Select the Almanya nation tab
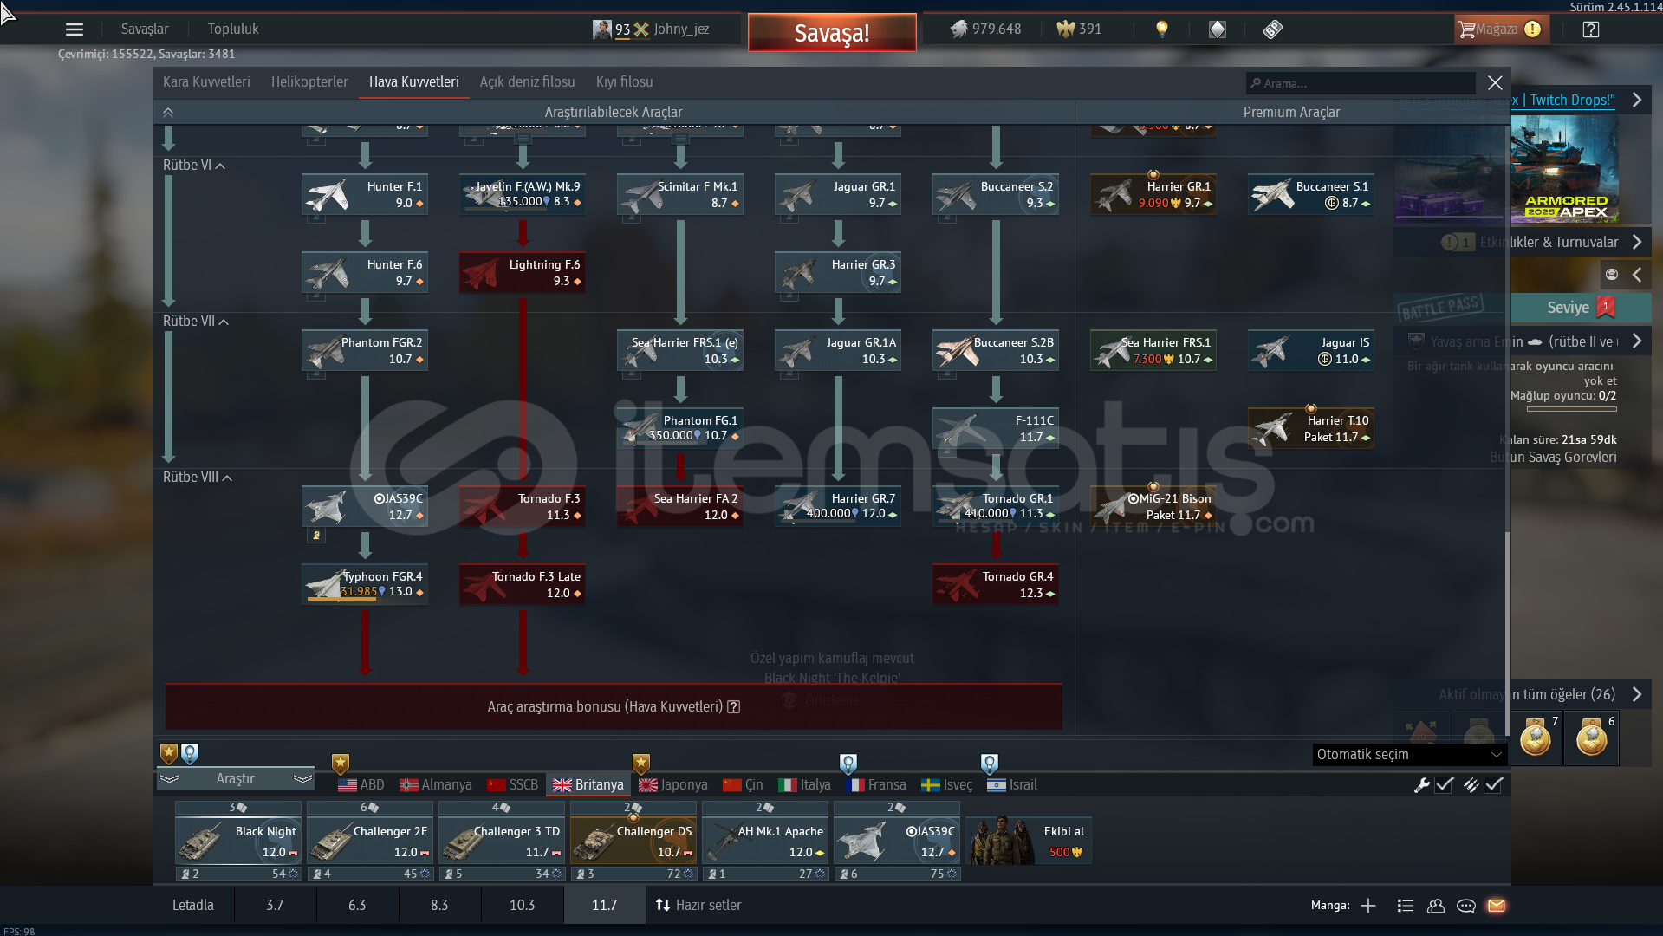The height and width of the screenshot is (936, 1663). (x=436, y=785)
